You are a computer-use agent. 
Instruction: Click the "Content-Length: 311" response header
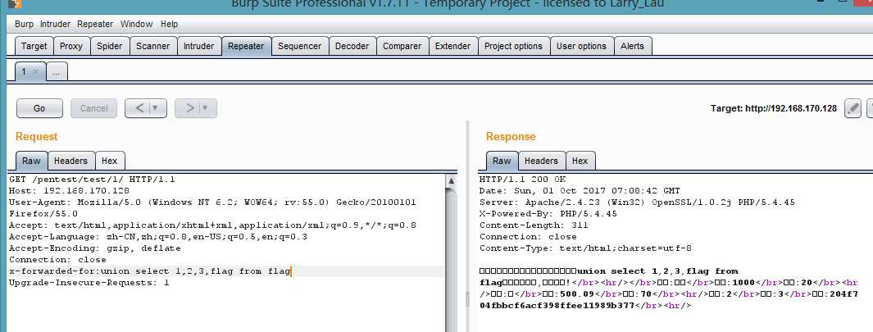pyautogui.click(x=534, y=225)
